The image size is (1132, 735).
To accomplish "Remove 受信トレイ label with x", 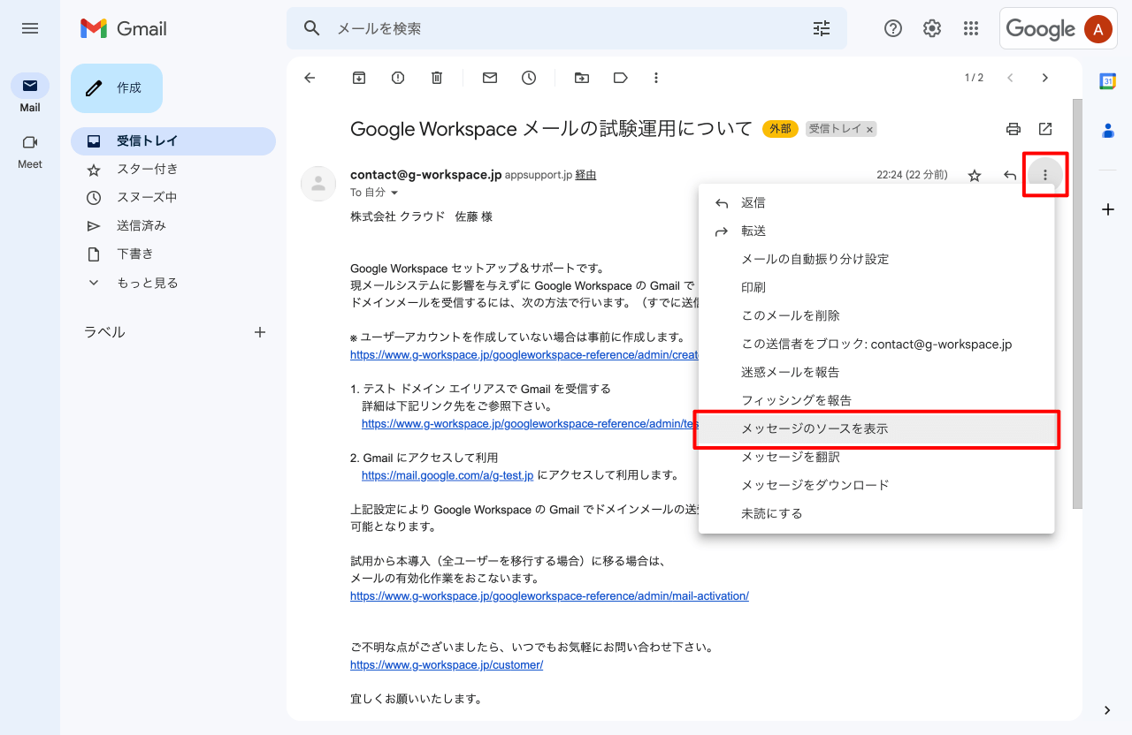I will point(869,130).
